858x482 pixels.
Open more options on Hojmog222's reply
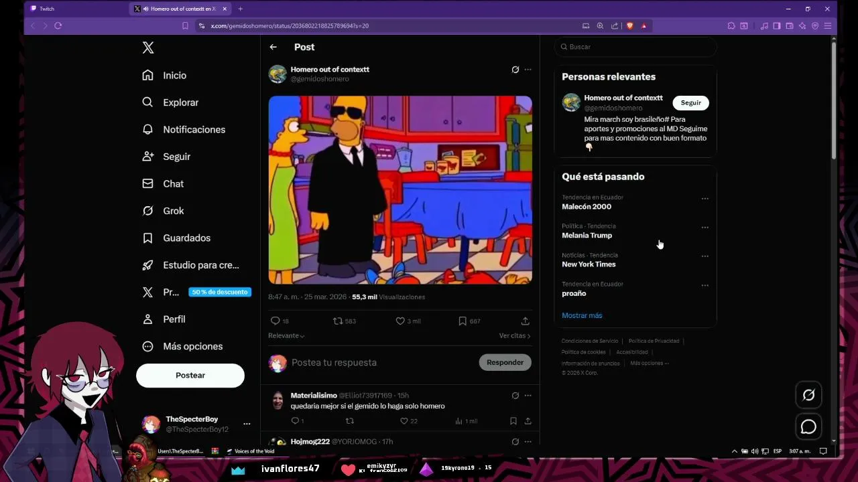click(x=528, y=442)
